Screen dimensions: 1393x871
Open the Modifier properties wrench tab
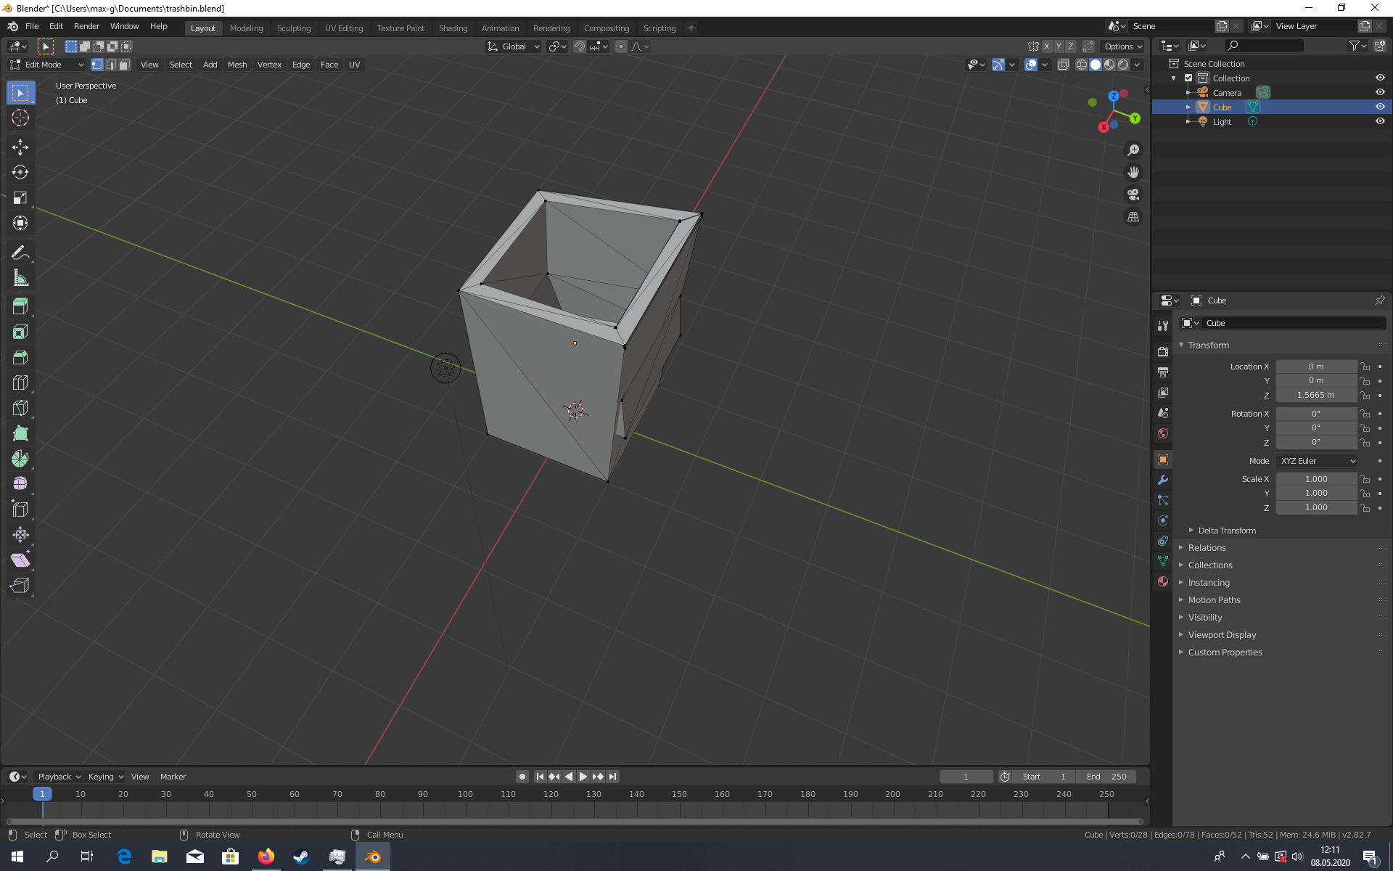click(1163, 480)
